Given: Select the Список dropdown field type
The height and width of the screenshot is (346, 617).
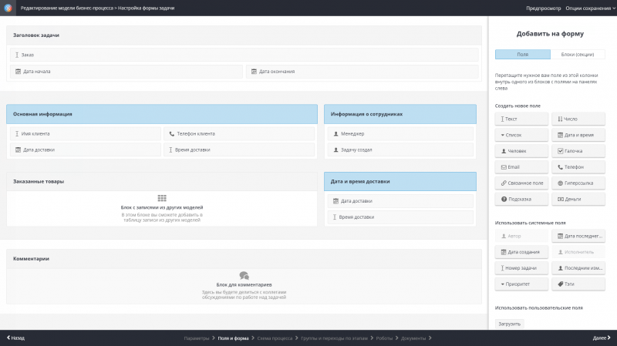Looking at the screenshot, I should (x=522, y=135).
